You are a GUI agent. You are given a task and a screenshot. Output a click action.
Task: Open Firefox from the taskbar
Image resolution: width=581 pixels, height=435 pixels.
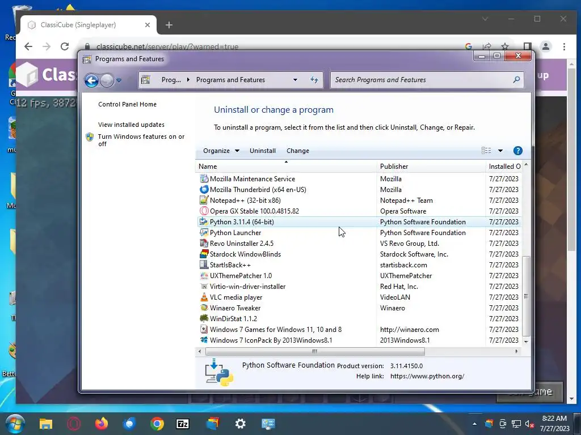coord(101,424)
